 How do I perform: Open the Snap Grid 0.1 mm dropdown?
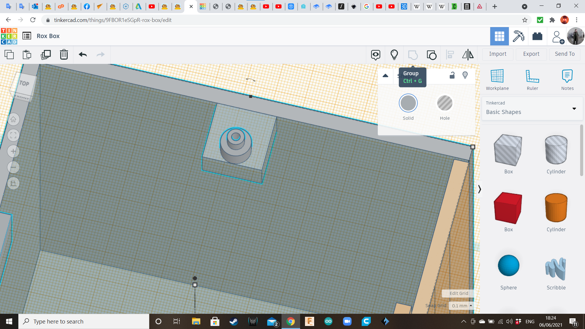point(462,306)
